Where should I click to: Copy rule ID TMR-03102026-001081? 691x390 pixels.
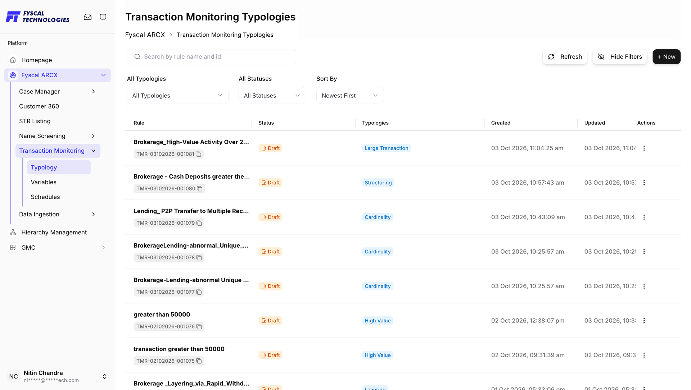(x=198, y=154)
